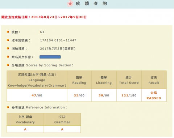Click the Reference Information heading
The width and height of the screenshot is (174, 138).
39,107
